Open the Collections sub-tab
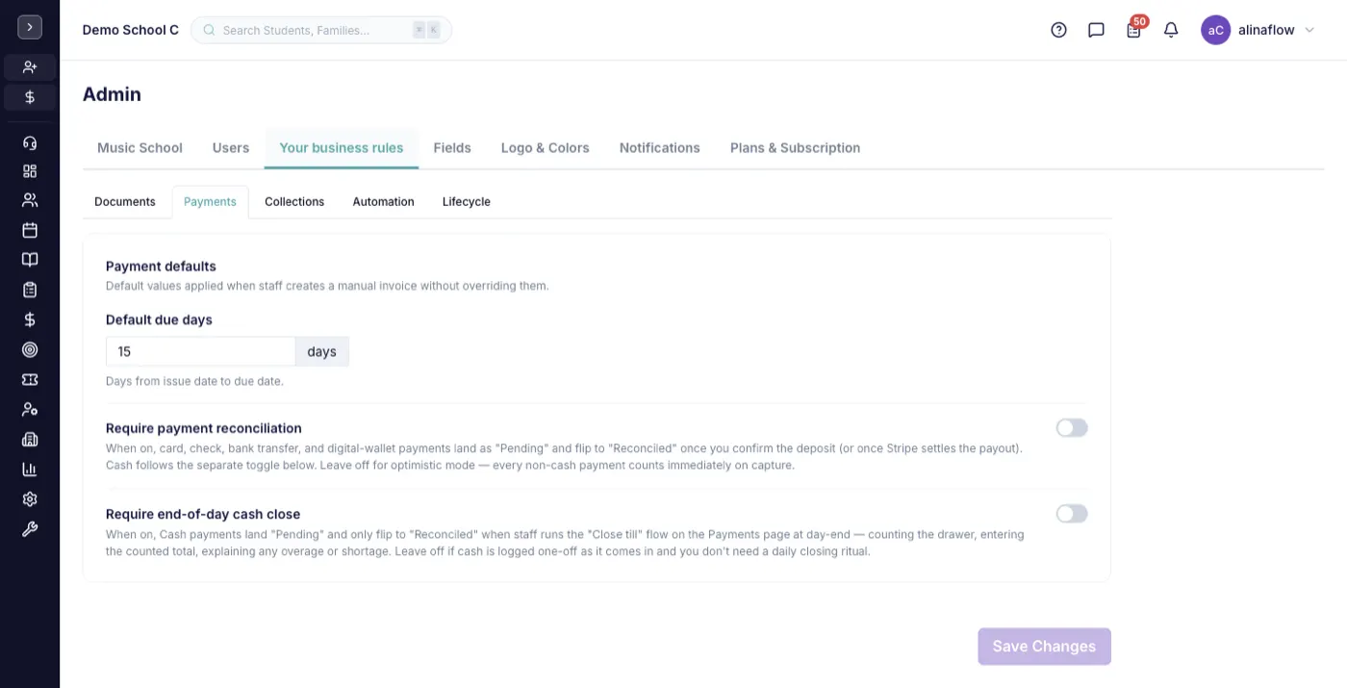 [294, 202]
